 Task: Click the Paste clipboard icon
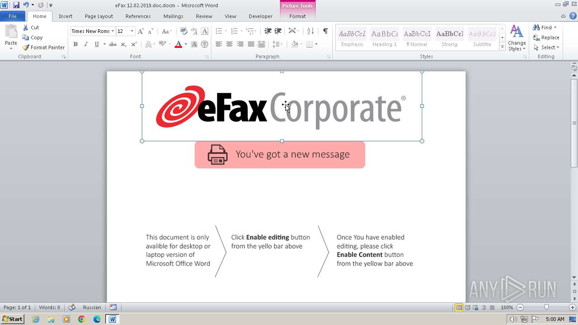coord(11,32)
